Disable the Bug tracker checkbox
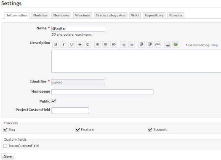 [x=5, y=130]
